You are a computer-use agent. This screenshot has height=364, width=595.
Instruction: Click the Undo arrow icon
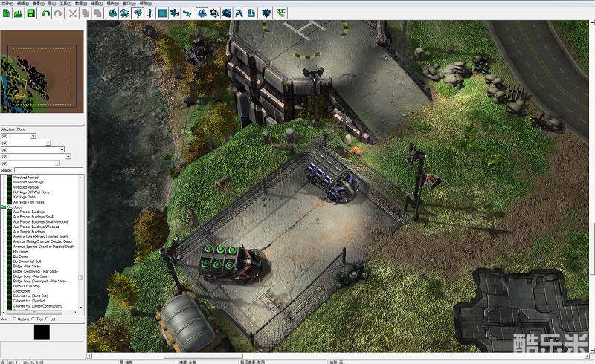coord(46,13)
